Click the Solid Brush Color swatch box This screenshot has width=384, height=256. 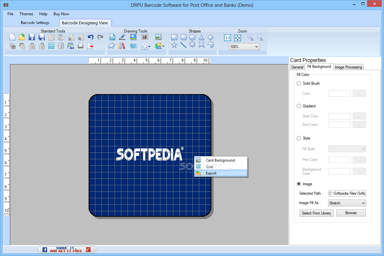click(339, 93)
